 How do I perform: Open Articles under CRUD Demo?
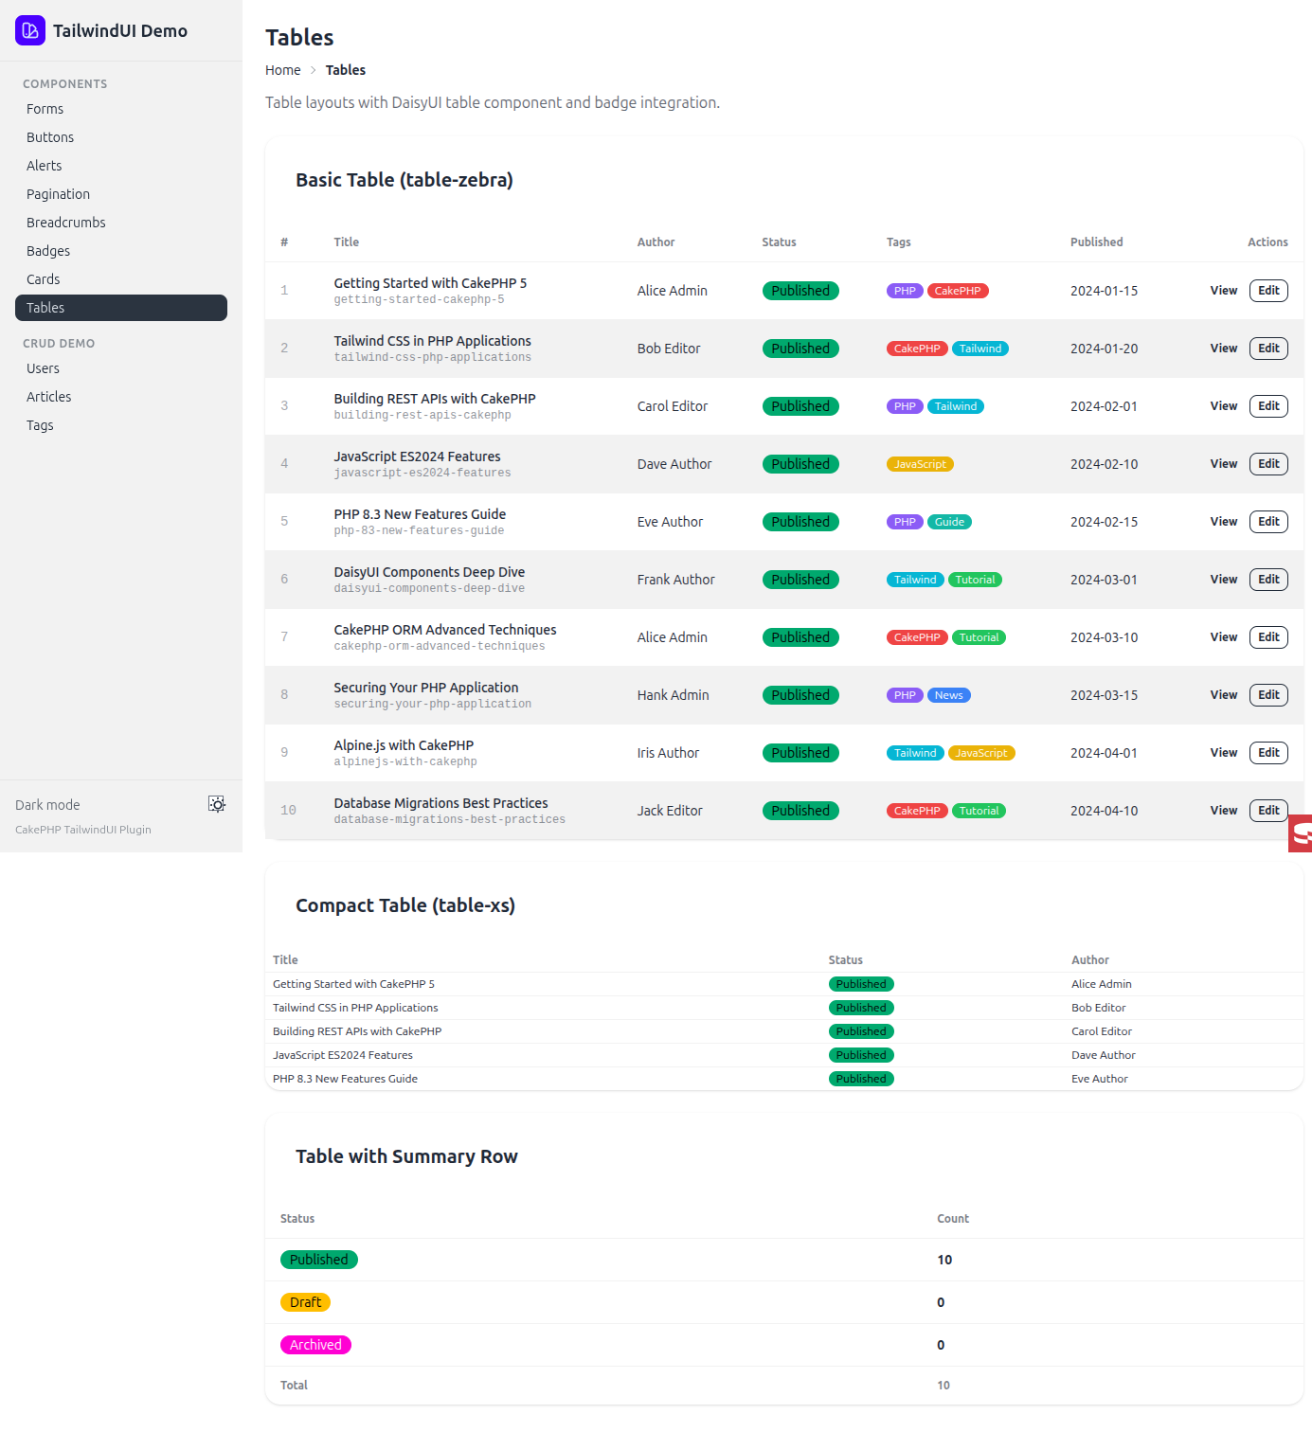tap(121, 397)
